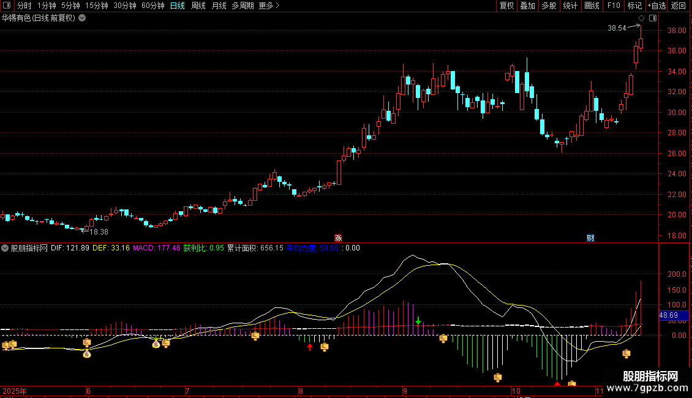Click month 8 on the time axis

301,391
